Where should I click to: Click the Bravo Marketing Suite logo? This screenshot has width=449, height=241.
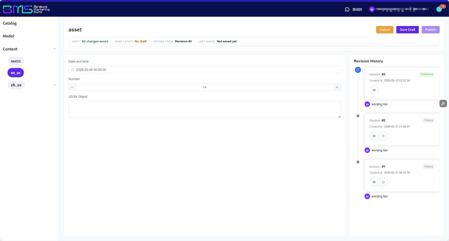point(26,9)
